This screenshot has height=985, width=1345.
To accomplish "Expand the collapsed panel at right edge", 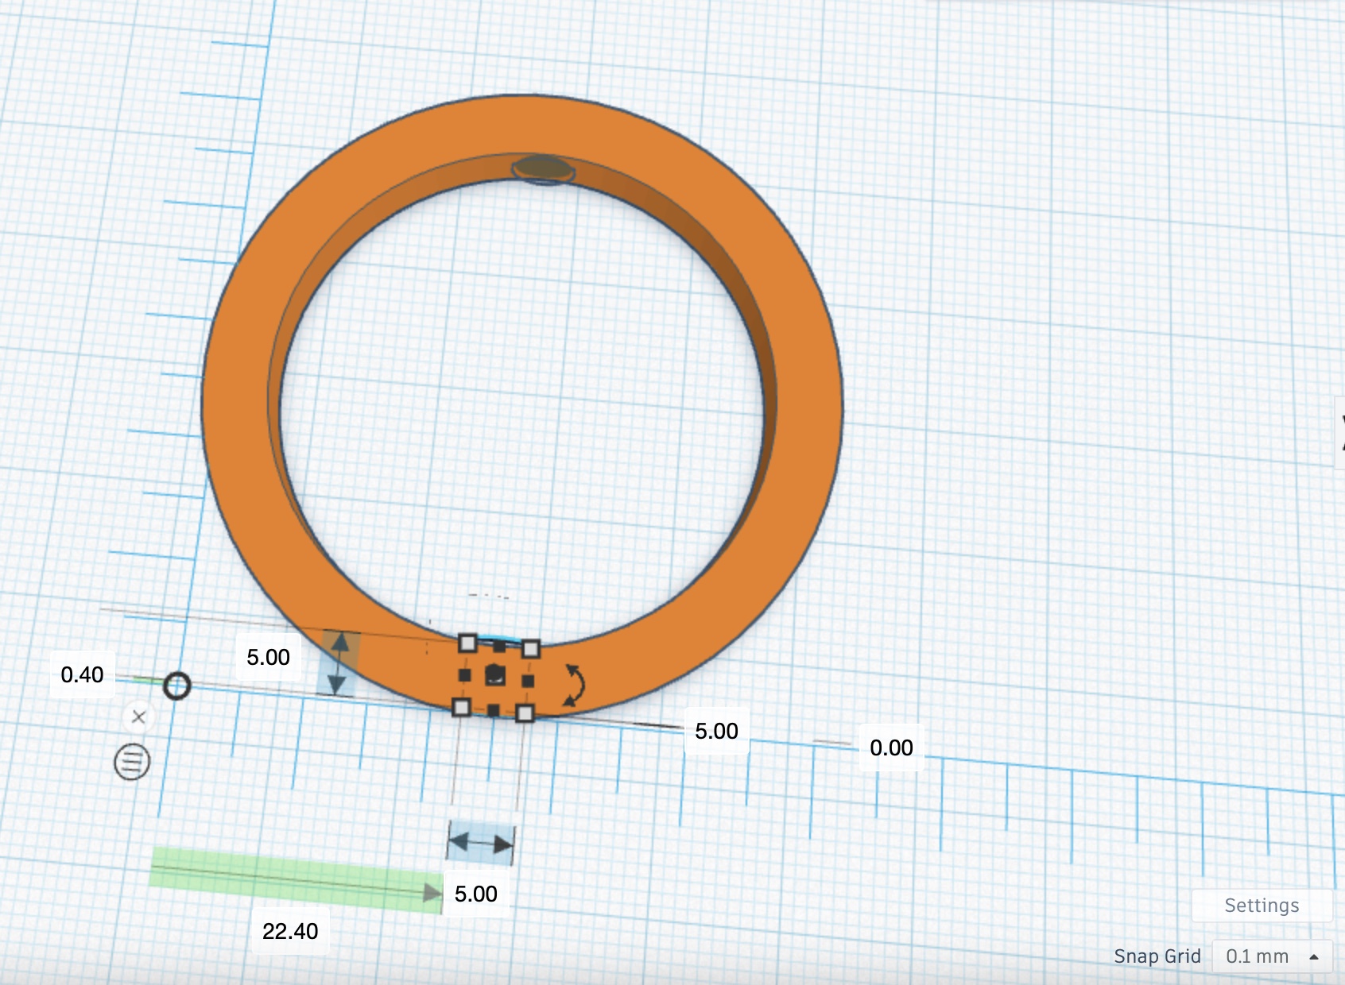I will coord(1339,434).
